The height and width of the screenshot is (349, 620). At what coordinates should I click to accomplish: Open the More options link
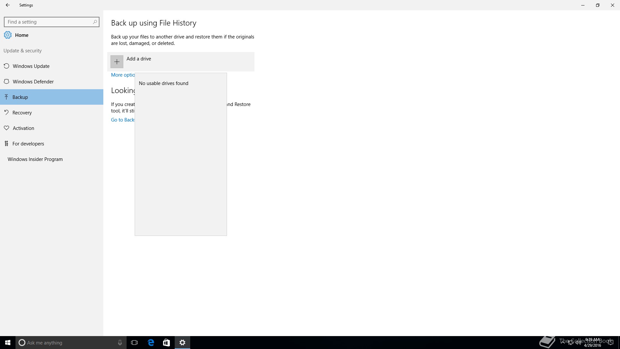[x=123, y=75]
